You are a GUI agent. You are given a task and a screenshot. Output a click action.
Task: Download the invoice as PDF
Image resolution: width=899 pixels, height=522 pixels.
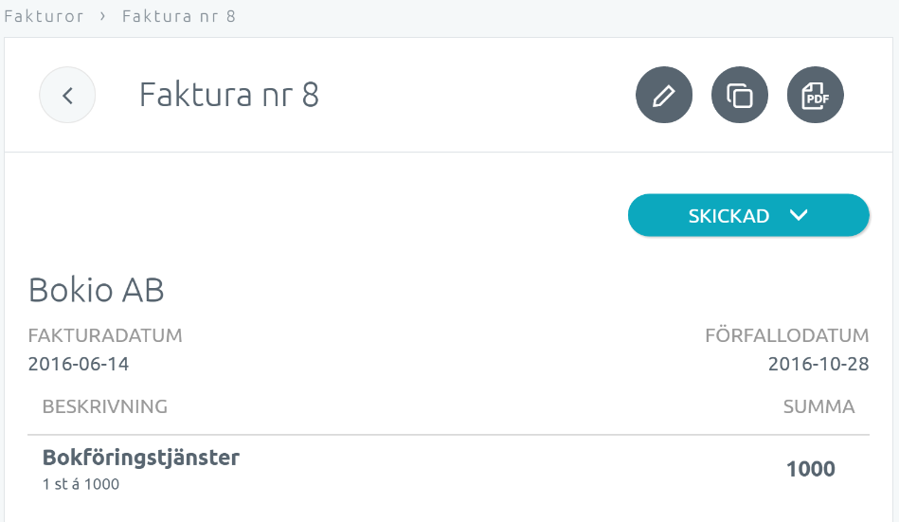coord(816,96)
